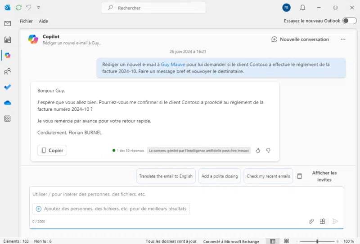Click Connecté à Microsoft Exchange status
The height and width of the screenshot is (244, 360).
(x=231, y=241)
